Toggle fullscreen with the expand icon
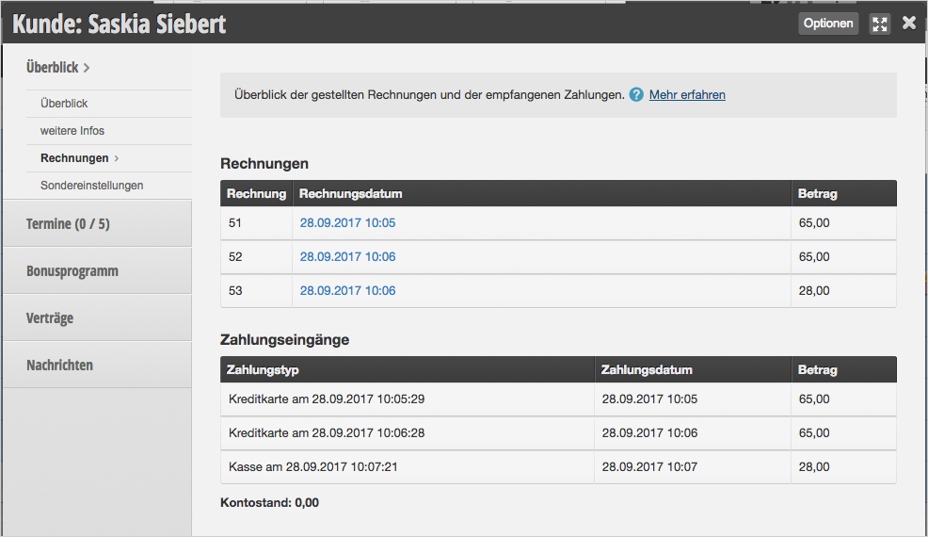This screenshot has width=928, height=537. coord(880,24)
